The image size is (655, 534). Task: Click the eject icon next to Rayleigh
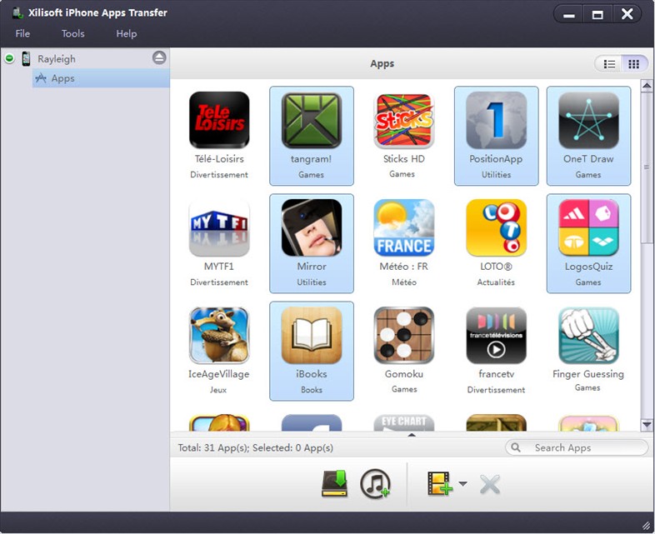tap(159, 58)
